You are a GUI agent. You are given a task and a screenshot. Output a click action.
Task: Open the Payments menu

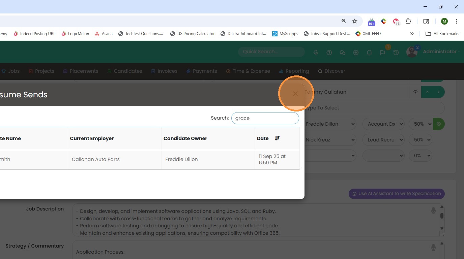click(x=202, y=71)
